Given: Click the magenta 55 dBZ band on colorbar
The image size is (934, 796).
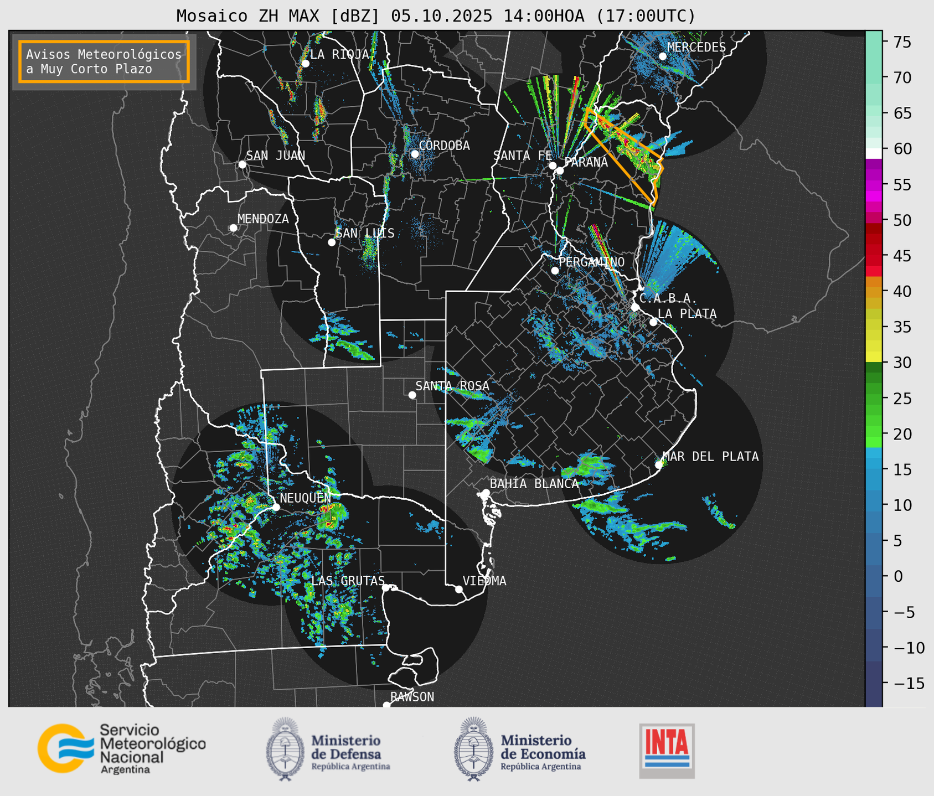Looking at the screenshot, I should tap(874, 185).
